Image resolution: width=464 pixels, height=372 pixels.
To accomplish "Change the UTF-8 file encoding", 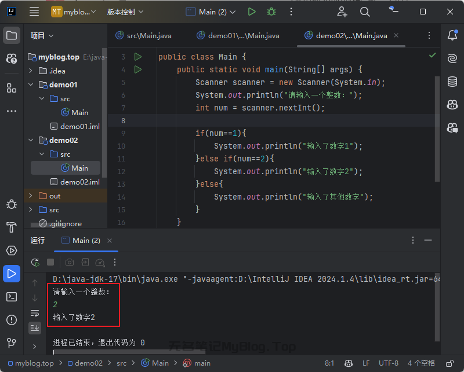I will pos(389,363).
